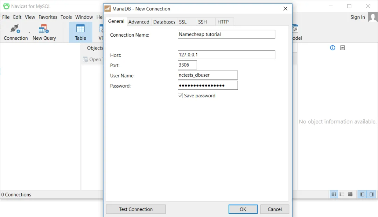
Task: Switch to list view in status bar
Action: point(342,194)
